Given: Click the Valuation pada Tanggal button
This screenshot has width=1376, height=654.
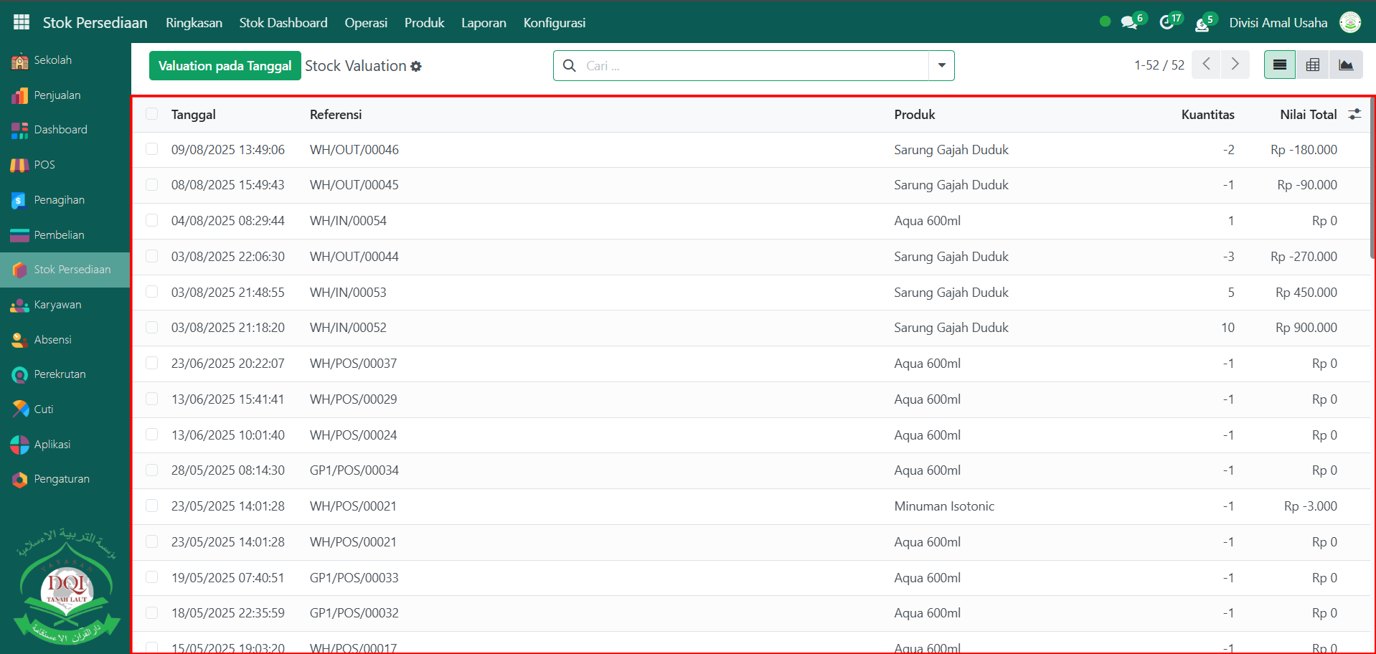Looking at the screenshot, I should tap(225, 66).
